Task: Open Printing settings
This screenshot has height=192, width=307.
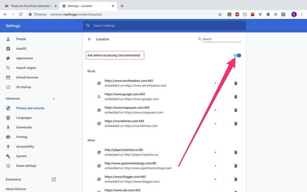Action: coord(21,137)
